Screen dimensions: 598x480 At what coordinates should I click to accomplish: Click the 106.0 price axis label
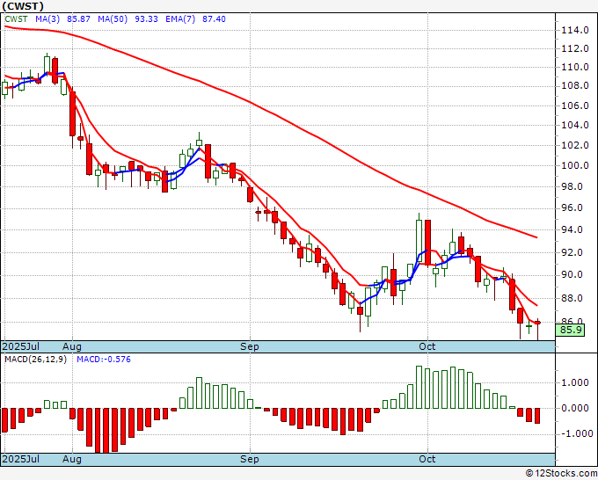point(575,105)
